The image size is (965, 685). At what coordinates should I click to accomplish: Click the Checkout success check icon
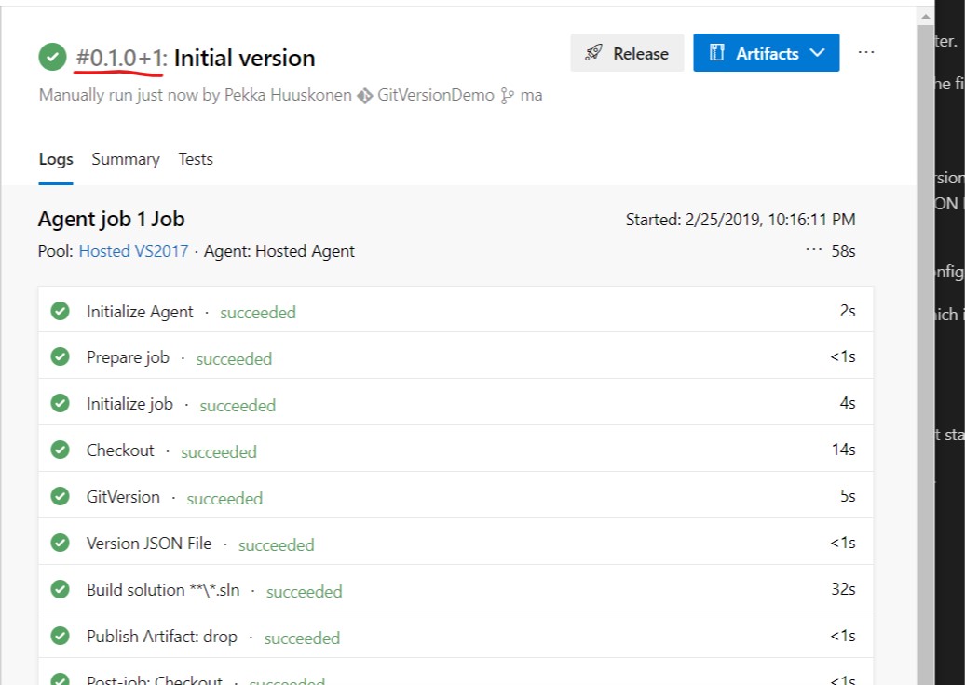click(60, 450)
